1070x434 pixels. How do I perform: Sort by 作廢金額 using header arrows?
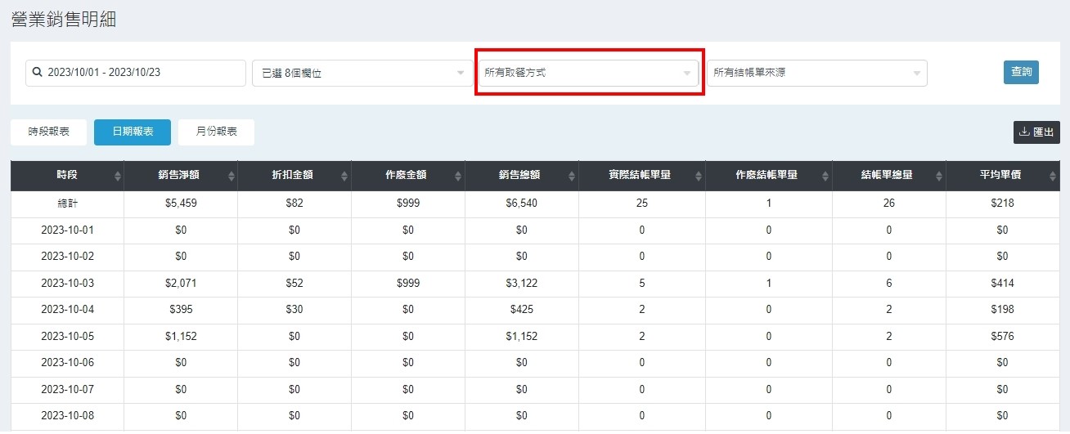click(x=458, y=177)
